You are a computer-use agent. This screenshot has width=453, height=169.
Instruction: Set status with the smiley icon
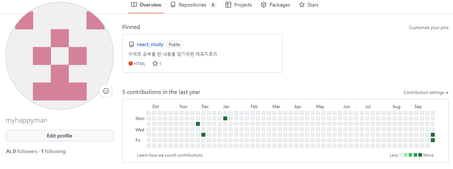(x=106, y=91)
